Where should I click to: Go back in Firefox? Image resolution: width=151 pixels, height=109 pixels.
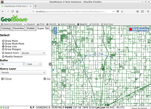pos(3,11)
